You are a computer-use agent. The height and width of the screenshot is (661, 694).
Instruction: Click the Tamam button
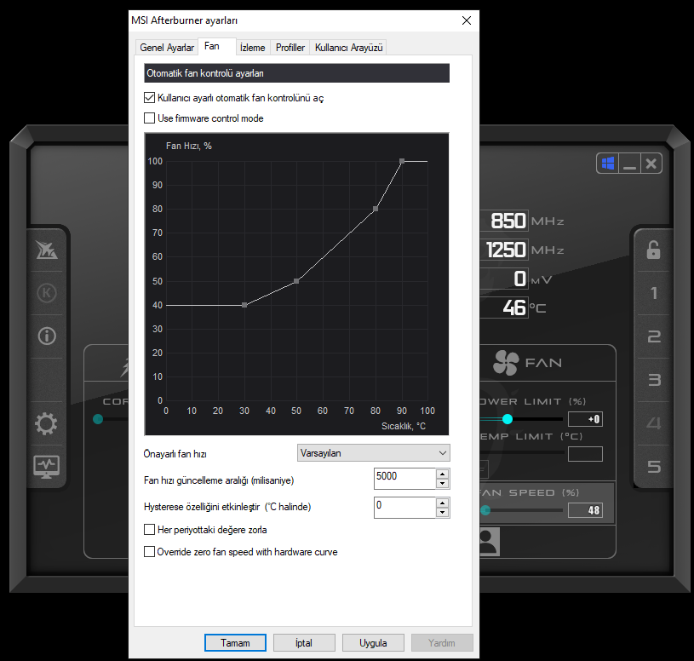pos(236,643)
